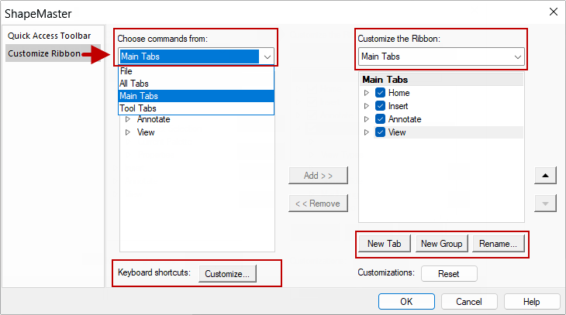
Task: Select View label in the right tree
Action: (397, 132)
